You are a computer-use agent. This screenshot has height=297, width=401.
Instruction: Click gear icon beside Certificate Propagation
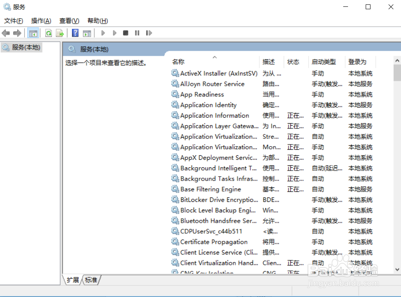[x=175, y=242]
